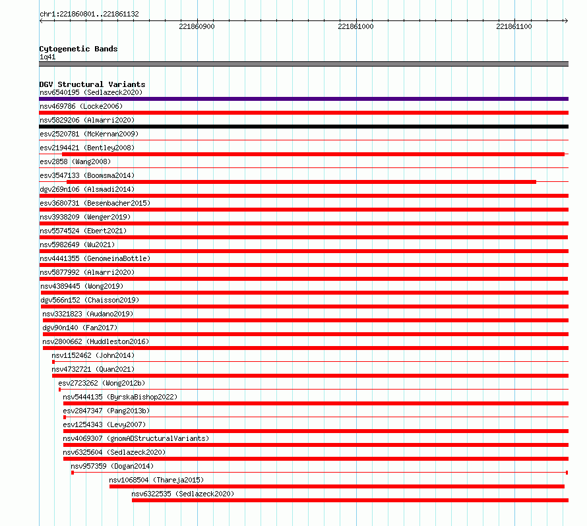The height and width of the screenshot is (526, 587).
Task: Click nsv5982649 (Wu2021) label
Action: 77,245
